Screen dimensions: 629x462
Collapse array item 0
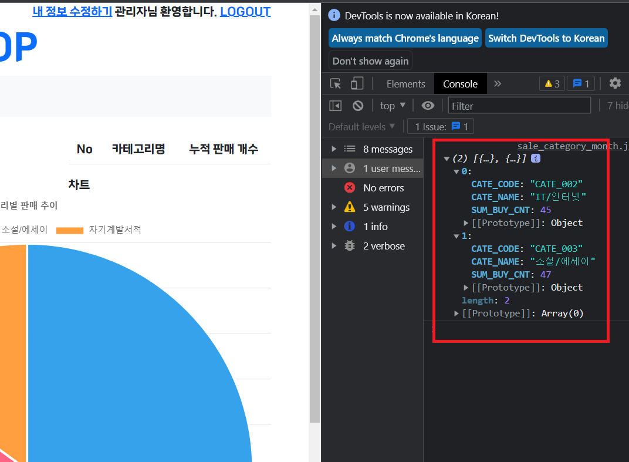point(456,172)
